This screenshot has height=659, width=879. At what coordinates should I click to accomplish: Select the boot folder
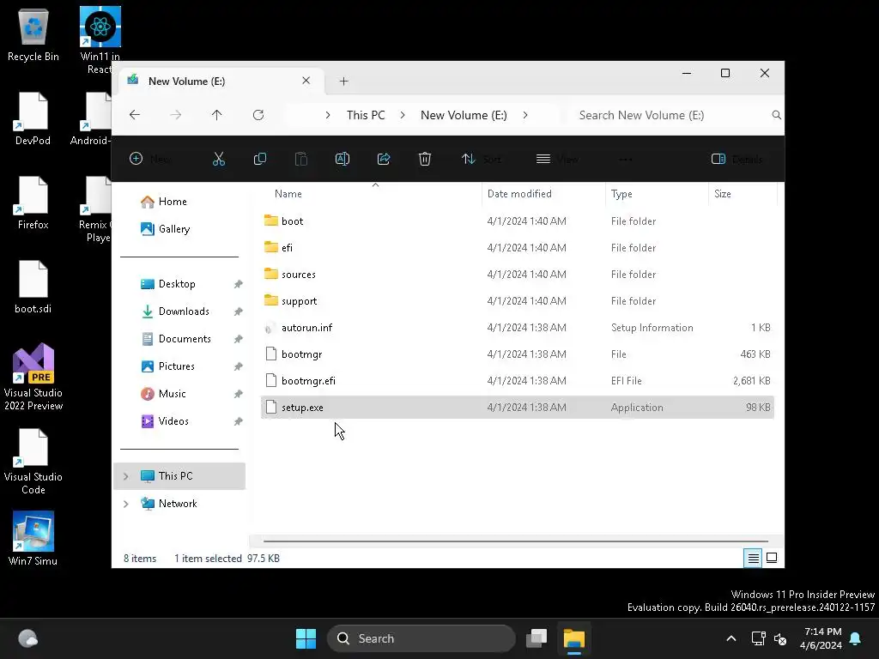click(518, 221)
